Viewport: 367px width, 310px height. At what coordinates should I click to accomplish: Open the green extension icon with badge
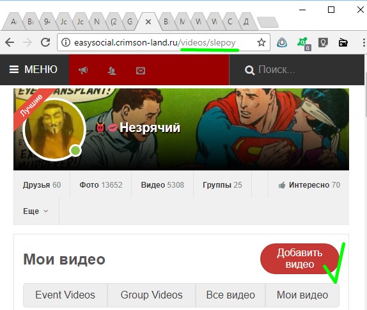[x=304, y=44]
